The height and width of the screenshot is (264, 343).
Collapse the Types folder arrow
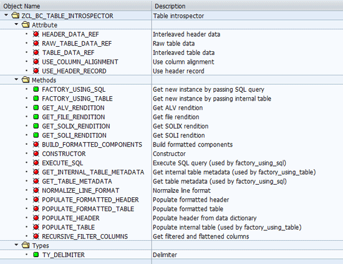point(16,245)
